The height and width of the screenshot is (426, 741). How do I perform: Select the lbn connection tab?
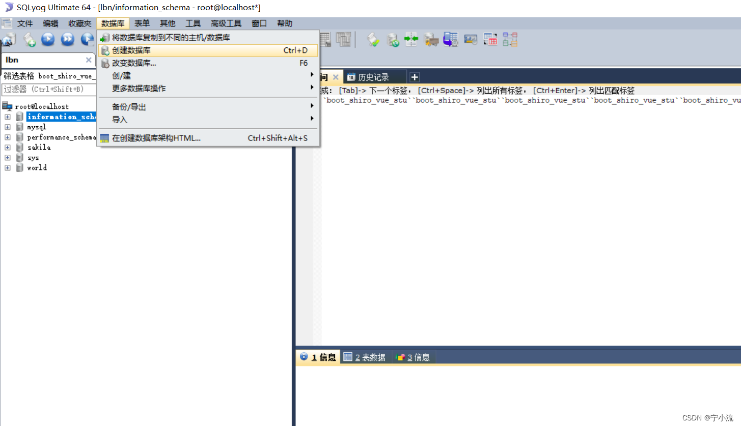coord(48,60)
